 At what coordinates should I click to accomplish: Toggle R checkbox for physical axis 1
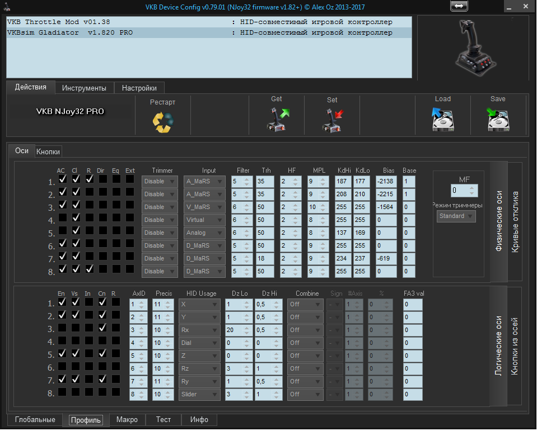click(90, 179)
